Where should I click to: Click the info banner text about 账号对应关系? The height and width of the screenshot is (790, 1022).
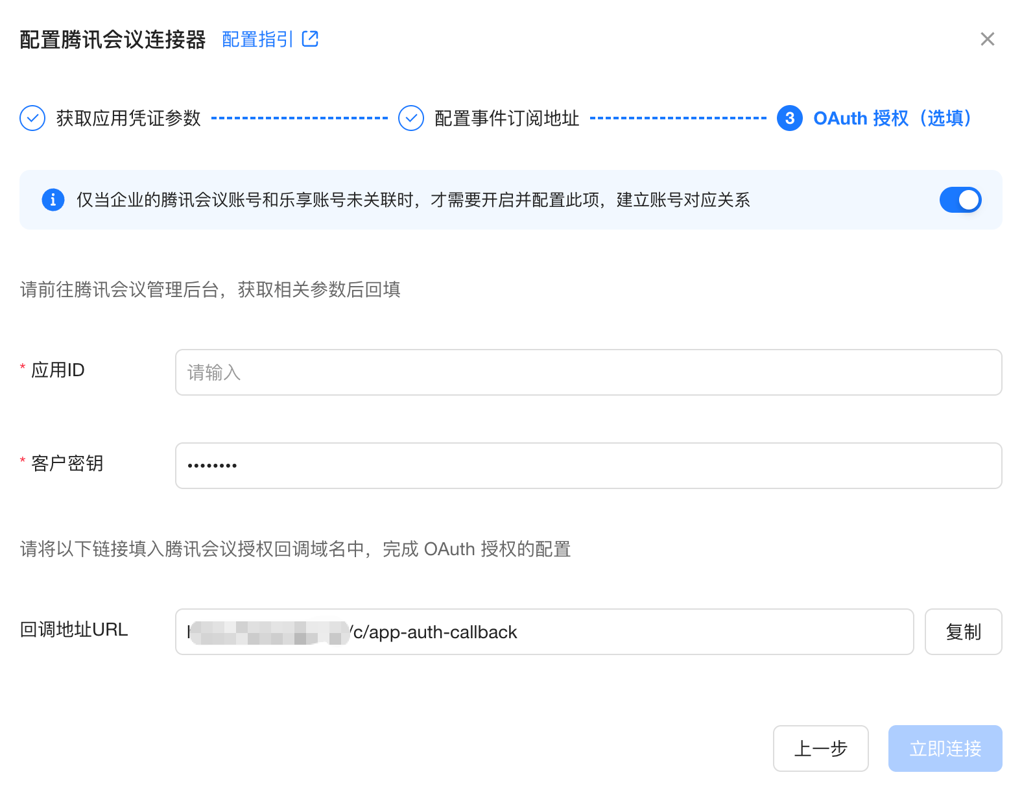413,200
